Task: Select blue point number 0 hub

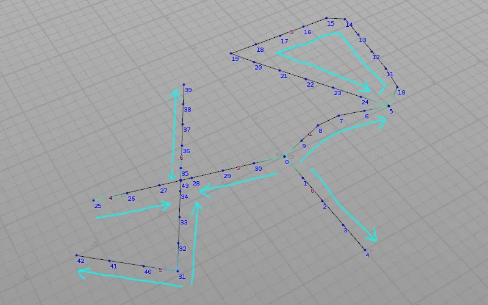Action: point(284,157)
